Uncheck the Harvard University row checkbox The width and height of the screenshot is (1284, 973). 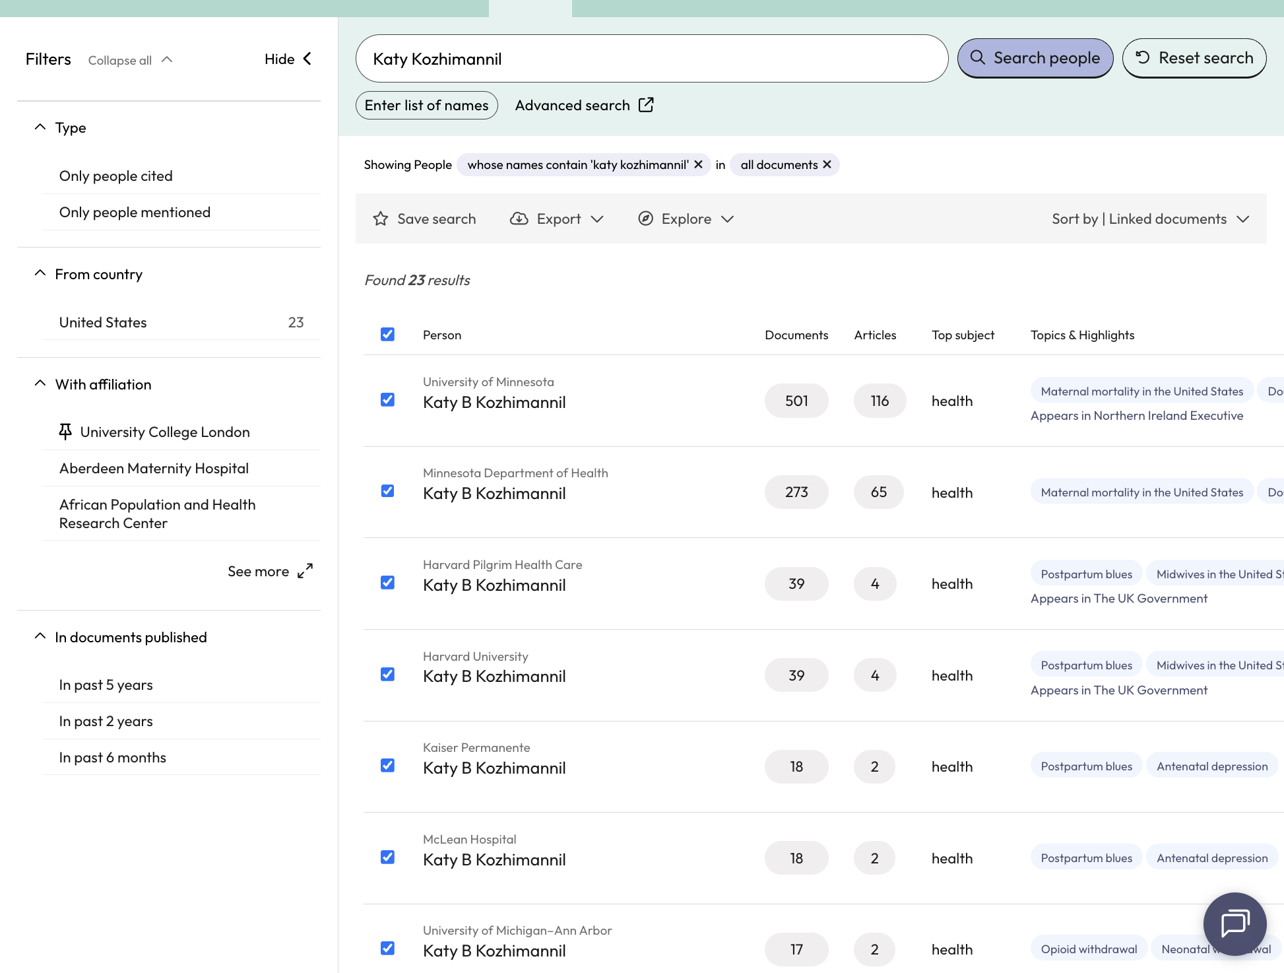(387, 674)
